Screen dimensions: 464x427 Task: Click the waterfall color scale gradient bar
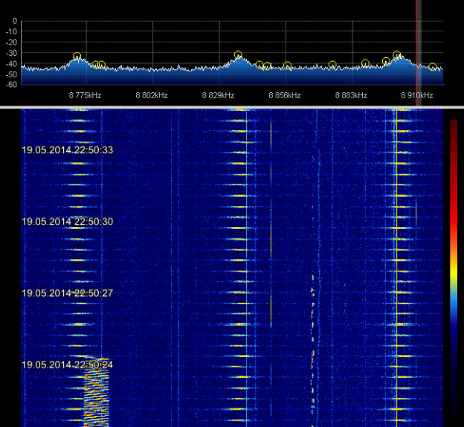click(454, 268)
